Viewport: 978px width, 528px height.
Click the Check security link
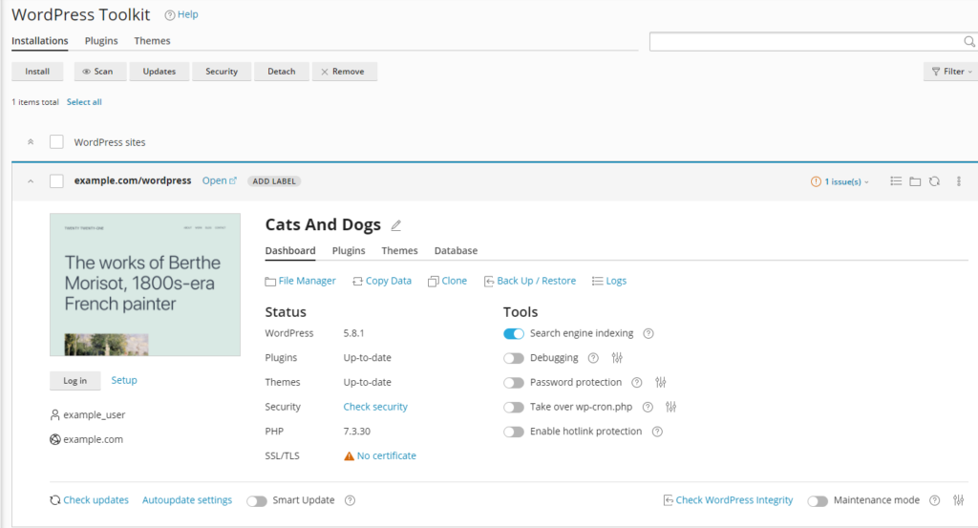(375, 407)
